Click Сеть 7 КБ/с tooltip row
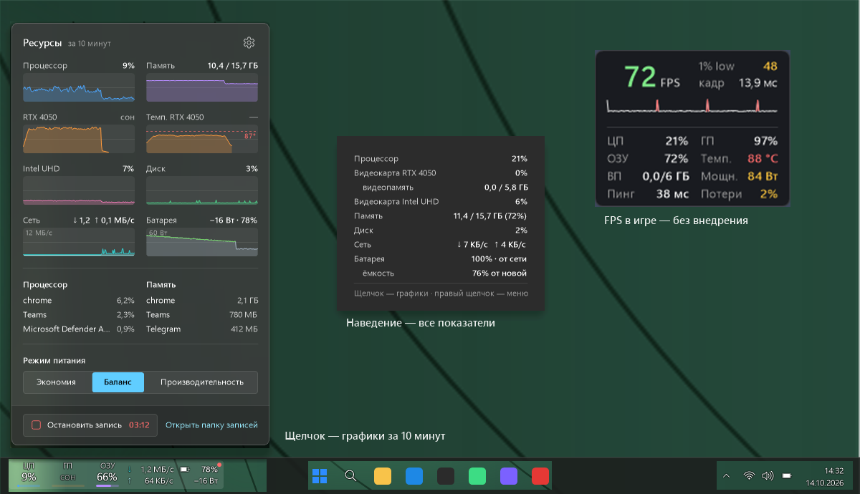 [441, 245]
